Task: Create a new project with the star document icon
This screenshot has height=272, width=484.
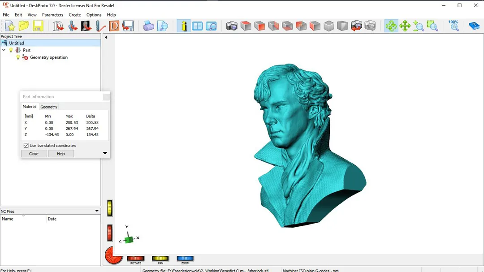Action: click(x=10, y=26)
